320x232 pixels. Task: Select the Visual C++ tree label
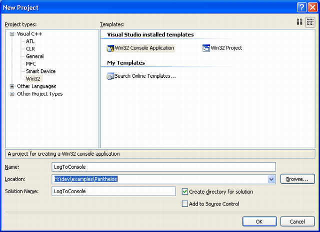coord(29,34)
